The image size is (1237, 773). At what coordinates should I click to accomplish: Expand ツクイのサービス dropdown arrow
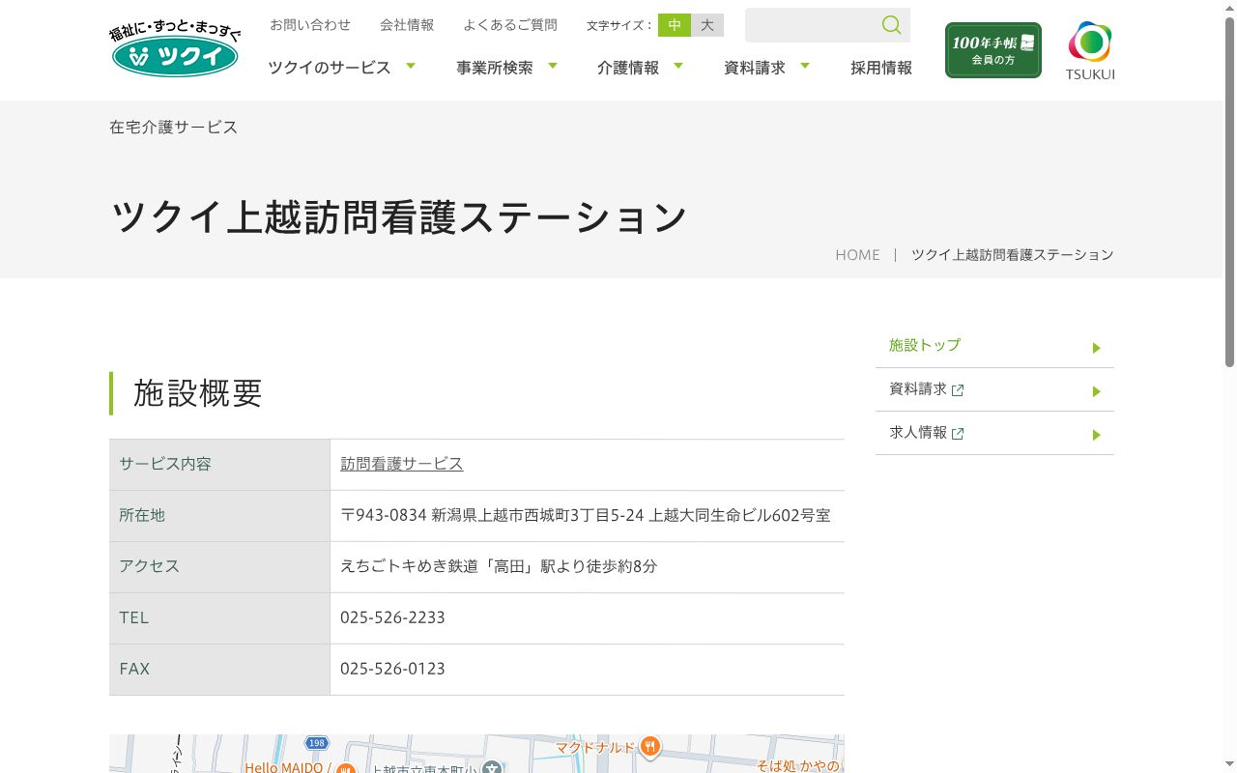point(411,66)
